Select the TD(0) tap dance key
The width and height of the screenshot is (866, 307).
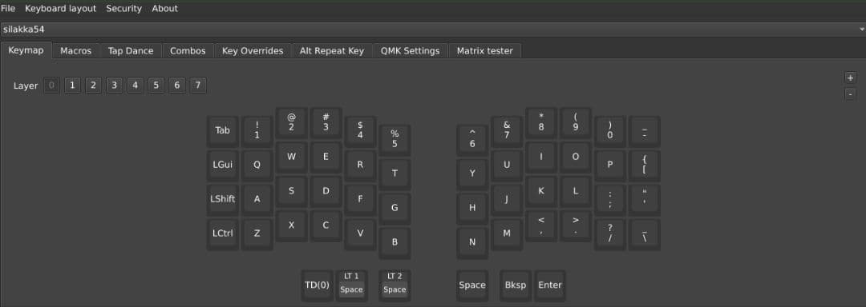tap(317, 285)
